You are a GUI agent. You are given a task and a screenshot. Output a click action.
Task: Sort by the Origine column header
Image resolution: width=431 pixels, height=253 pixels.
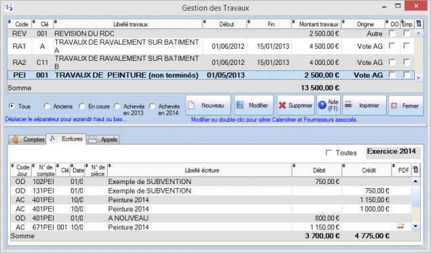(363, 24)
